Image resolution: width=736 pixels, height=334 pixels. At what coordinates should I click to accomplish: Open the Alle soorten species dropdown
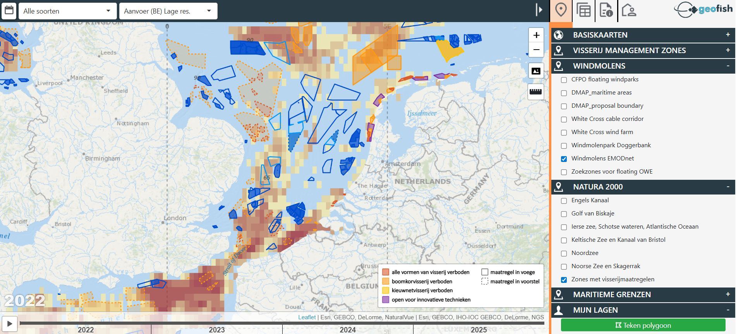tap(67, 11)
